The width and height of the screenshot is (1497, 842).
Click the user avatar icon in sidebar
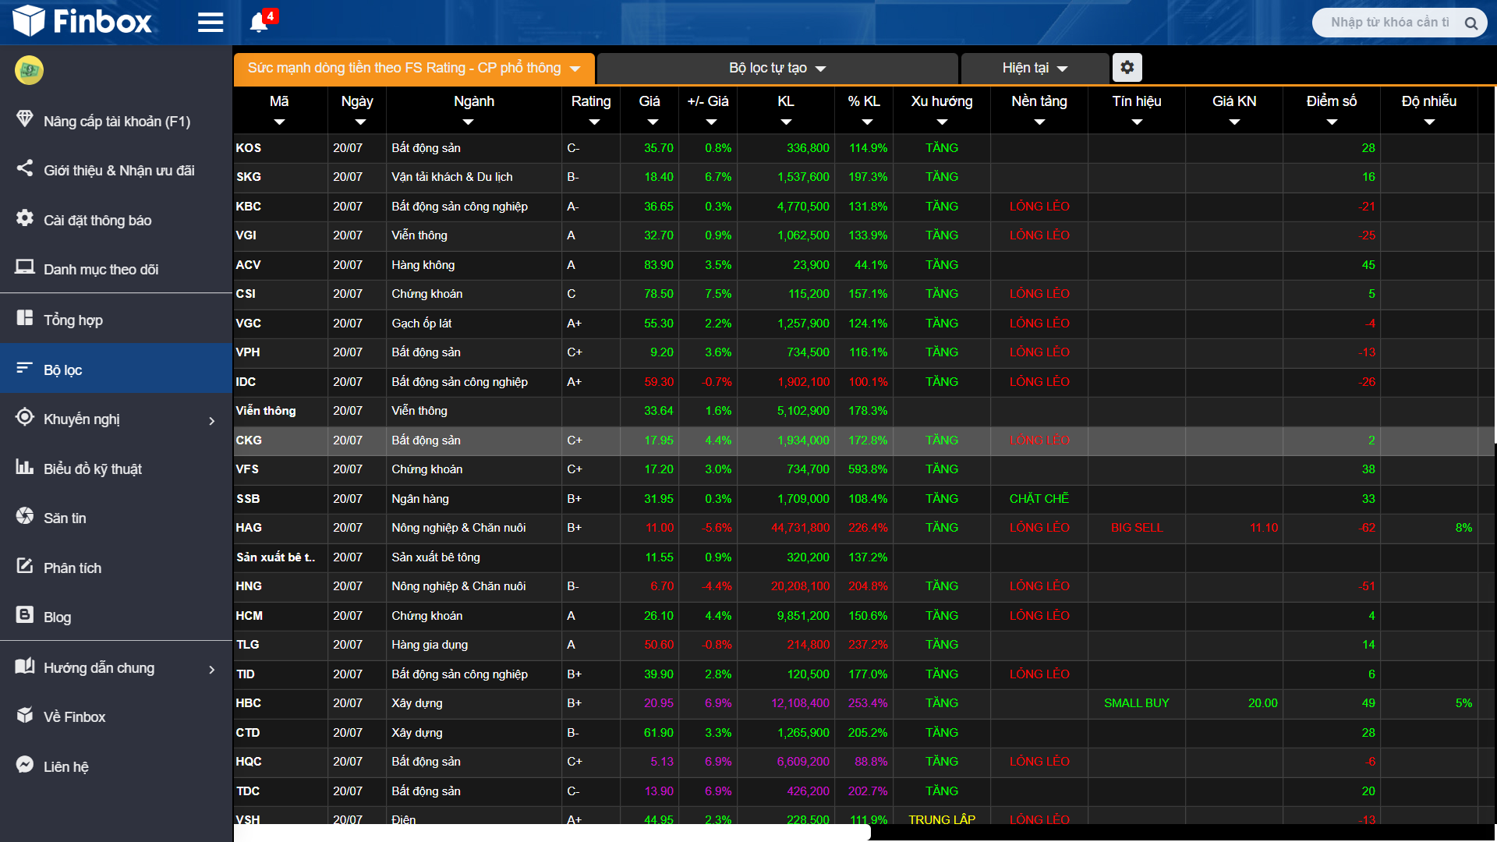point(29,70)
